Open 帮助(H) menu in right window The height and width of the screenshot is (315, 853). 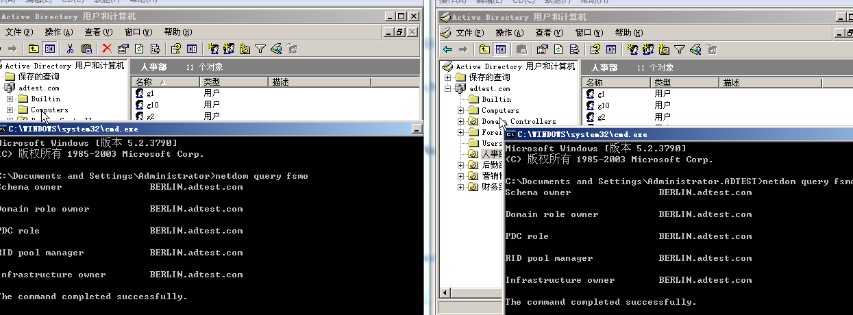pyautogui.click(x=628, y=32)
